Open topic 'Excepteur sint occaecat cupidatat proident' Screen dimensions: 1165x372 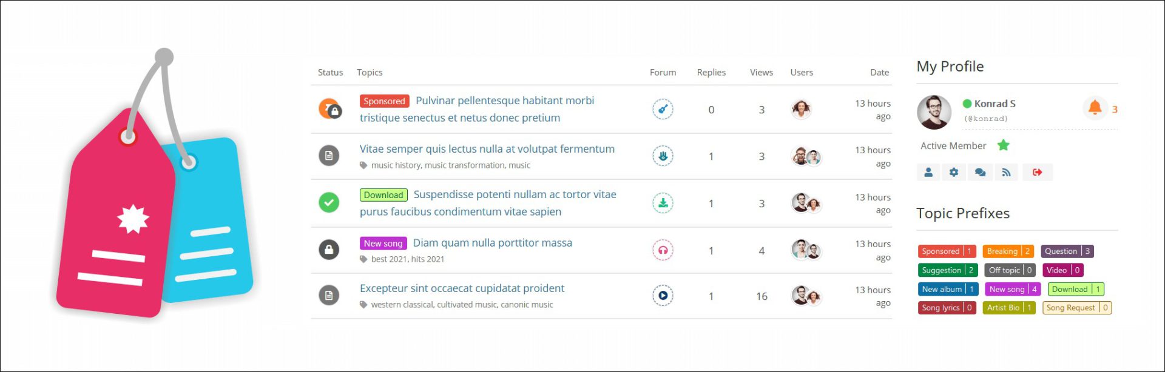(462, 288)
